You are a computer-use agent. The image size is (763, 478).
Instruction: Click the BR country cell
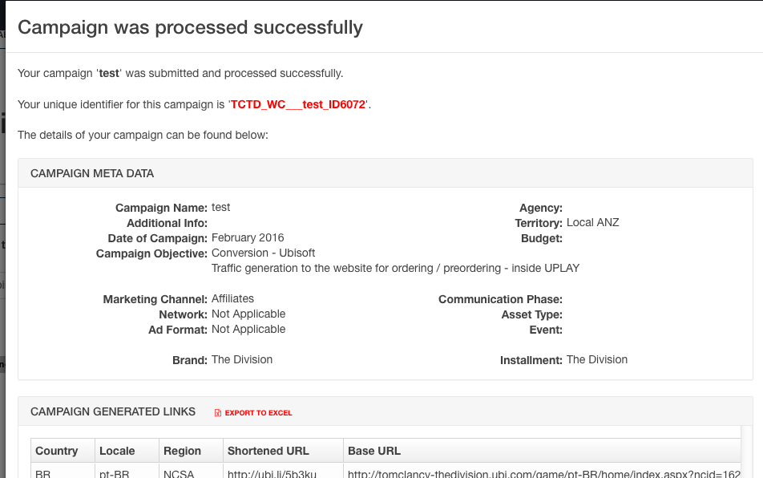pyautogui.click(x=43, y=473)
